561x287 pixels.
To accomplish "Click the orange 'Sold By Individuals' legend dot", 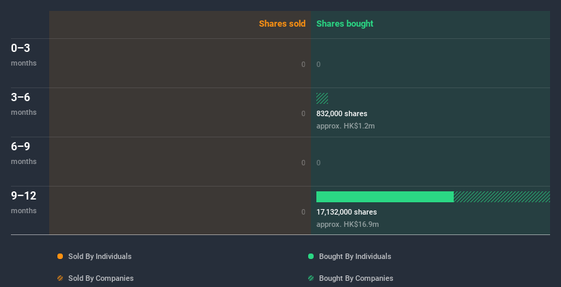I will [x=60, y=256].
